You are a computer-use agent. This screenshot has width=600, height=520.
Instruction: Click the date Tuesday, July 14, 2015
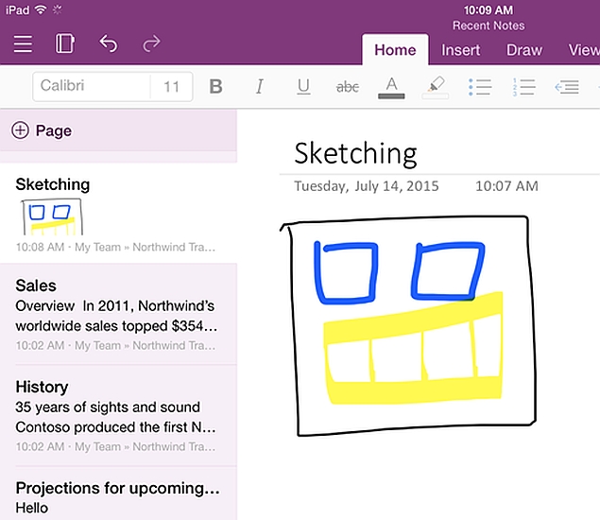[367, 186]
